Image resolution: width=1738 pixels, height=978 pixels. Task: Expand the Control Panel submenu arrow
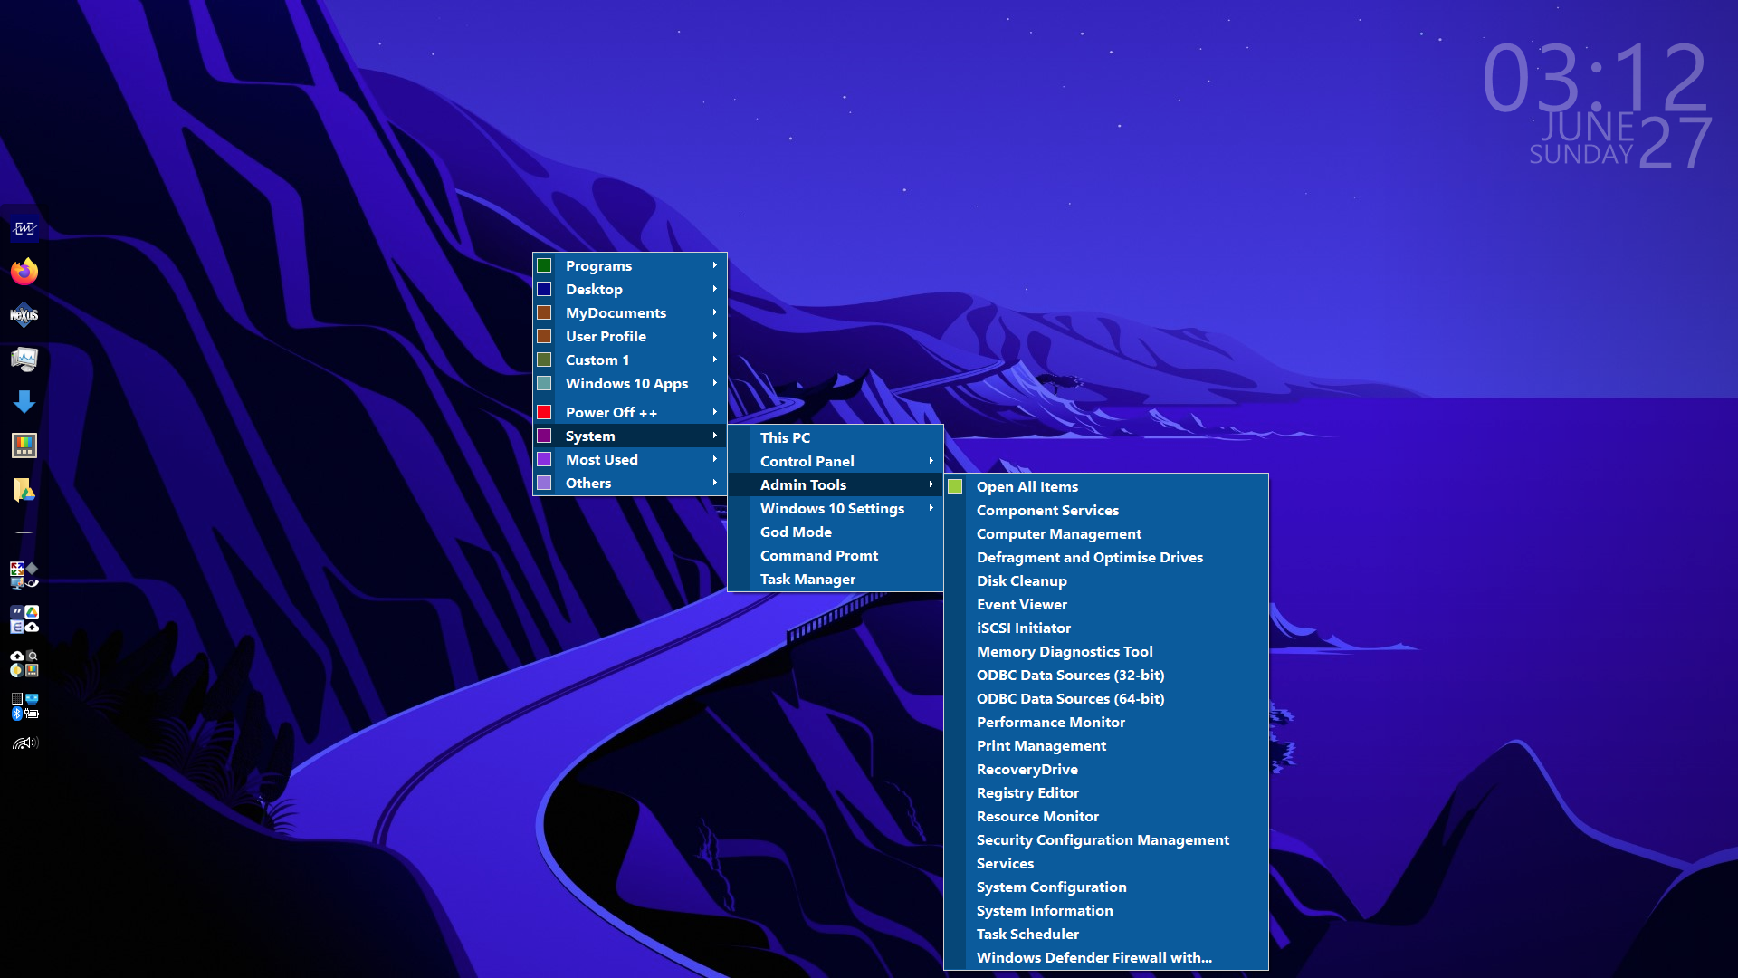(931, 461)
